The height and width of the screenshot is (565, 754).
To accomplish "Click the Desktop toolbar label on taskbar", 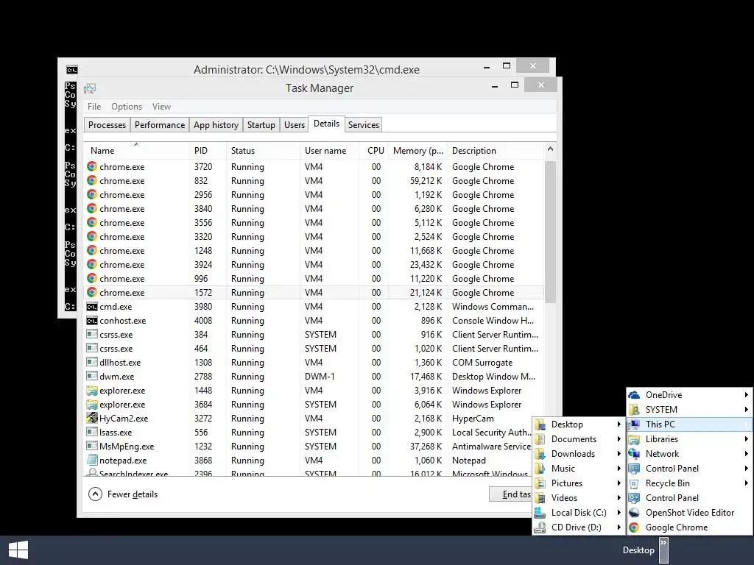I will [638, 550].
